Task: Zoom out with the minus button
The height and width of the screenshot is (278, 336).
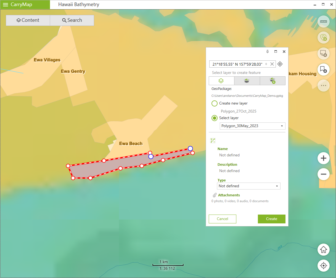Action: click(x=323, y=174)
